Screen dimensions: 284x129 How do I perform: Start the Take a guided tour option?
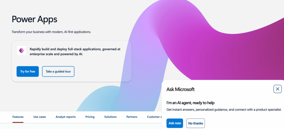click(x=58, y=71)
